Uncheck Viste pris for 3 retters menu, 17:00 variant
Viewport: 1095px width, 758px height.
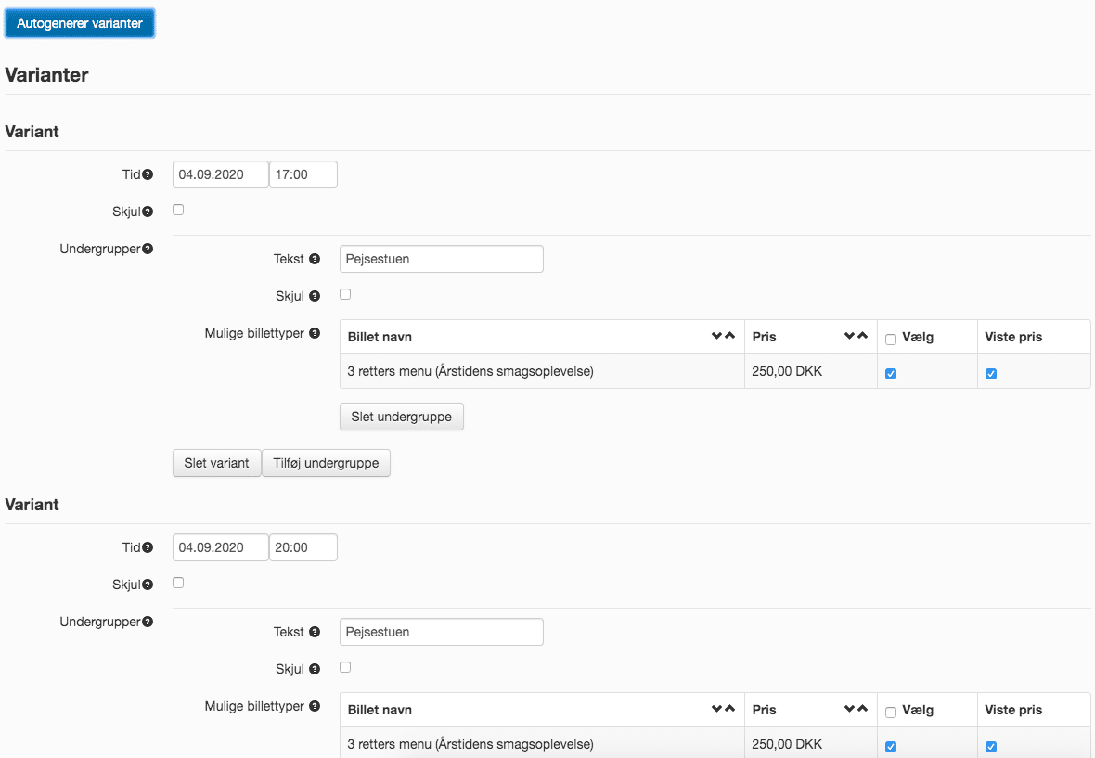pyautogui.click(x=991, y=373)
